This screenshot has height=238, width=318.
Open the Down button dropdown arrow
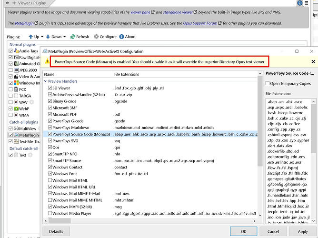pos(65,37)
